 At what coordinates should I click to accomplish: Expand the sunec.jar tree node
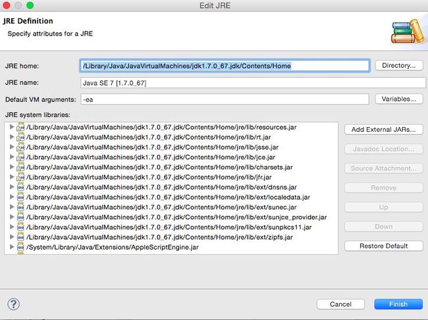(12, 207)
